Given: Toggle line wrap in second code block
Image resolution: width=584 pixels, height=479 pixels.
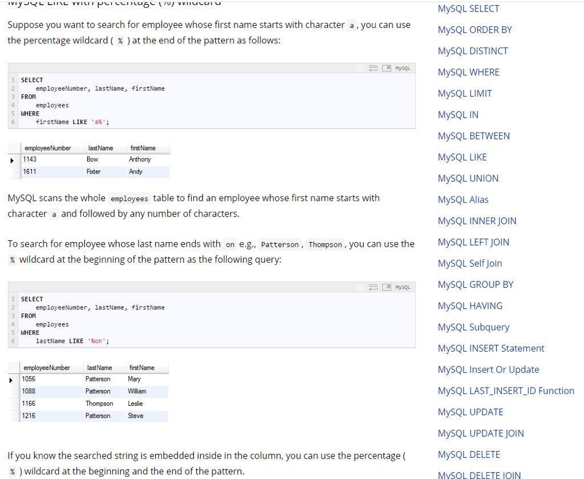Looking at the screenshot, I should click(x=373, y=287).
